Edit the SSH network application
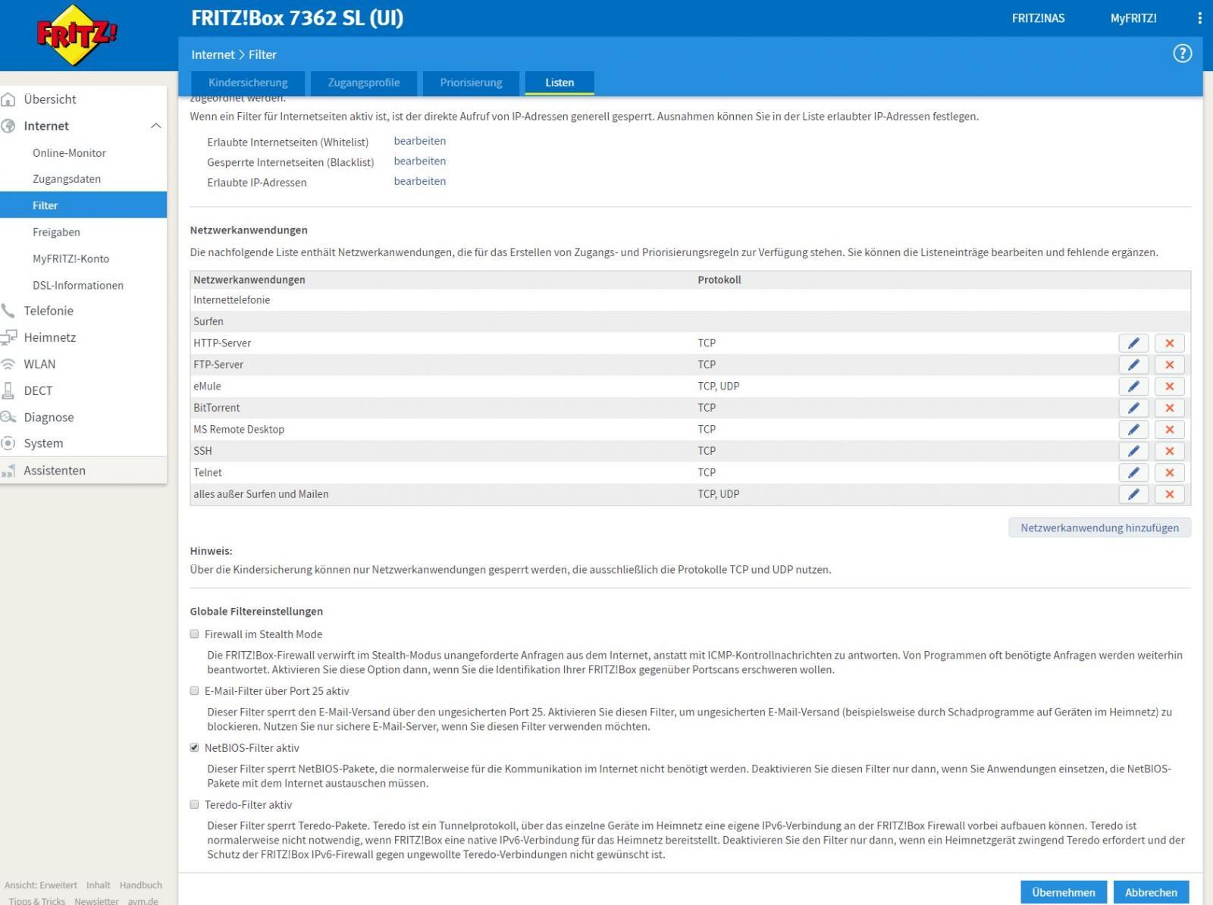The width and height of the screenshot is (1213, 905). point(1133,451)
